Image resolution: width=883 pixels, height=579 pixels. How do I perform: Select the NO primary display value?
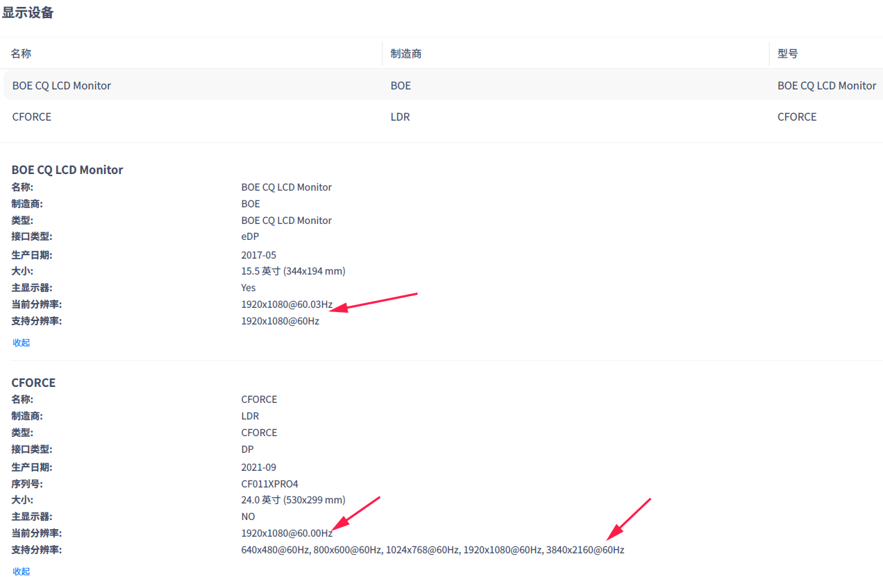(249, 517)
